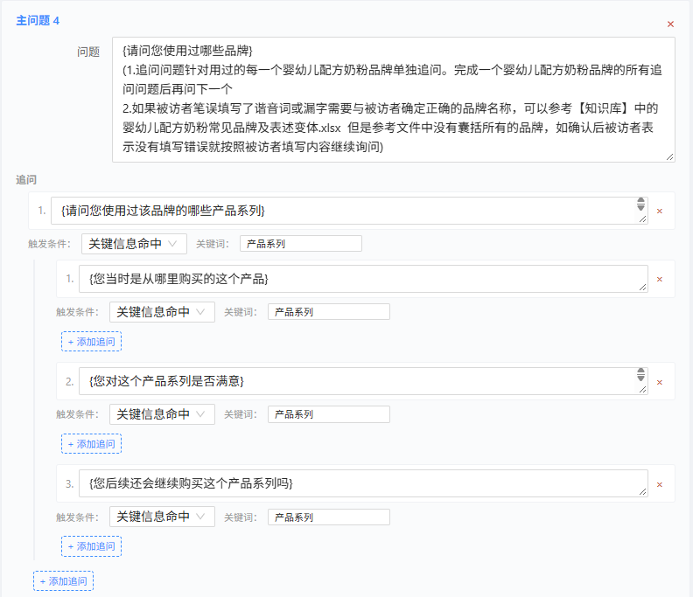Add follow-up under '您后续还会继续购买这个产品系列吗'
Screen dimensions: 693x597
(92, 546)
